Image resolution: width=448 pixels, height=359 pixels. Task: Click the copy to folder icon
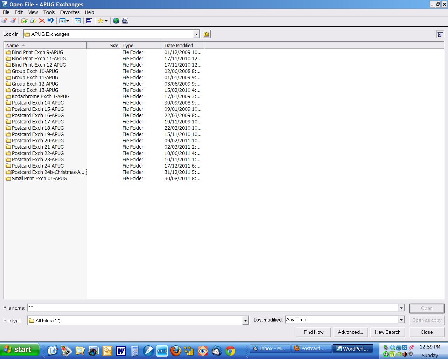coord(33,21)
